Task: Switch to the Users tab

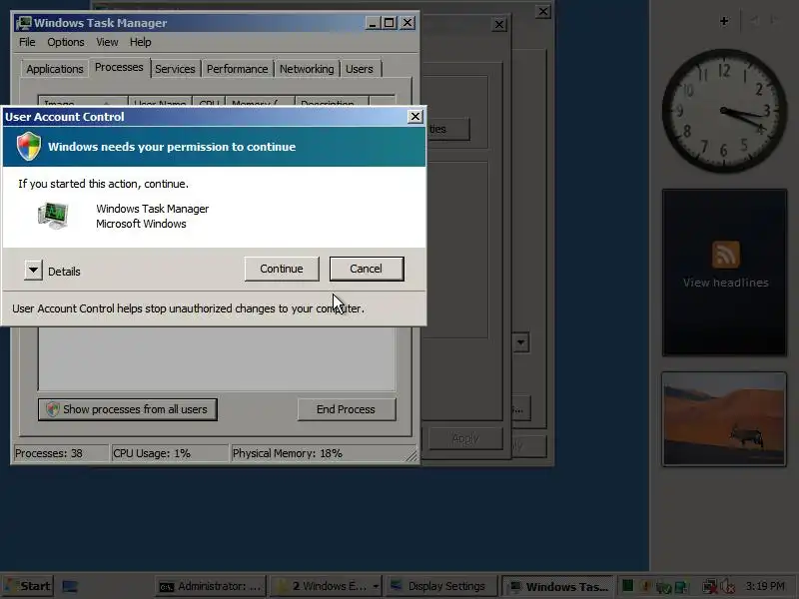Action: pyautogui.click(x=360, y=69)
